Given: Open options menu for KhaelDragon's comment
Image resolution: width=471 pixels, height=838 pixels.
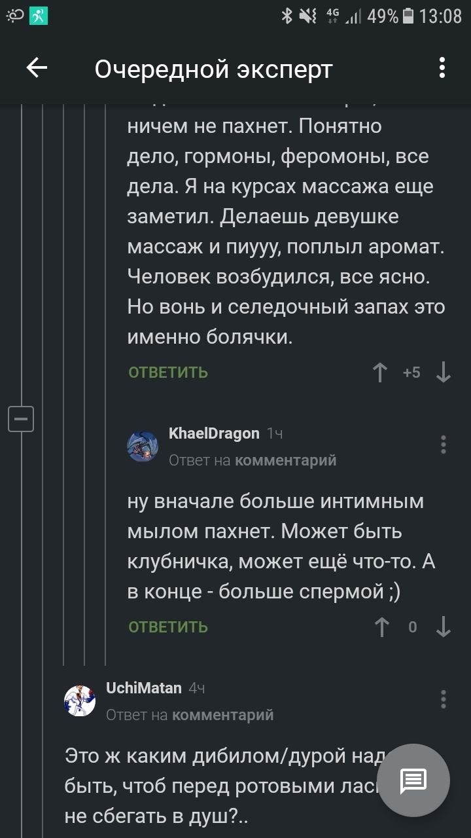Looking at the screenshot, I should tap(444, 445).
